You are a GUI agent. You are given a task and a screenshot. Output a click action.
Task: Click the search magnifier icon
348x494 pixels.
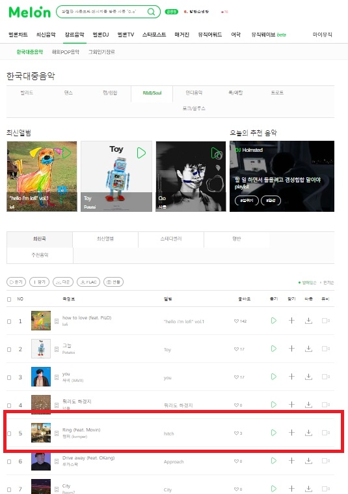[x=151, y=12]
